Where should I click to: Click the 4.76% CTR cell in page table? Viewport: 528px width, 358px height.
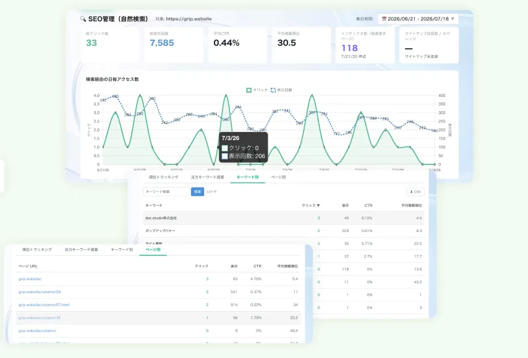coord(256,279)
